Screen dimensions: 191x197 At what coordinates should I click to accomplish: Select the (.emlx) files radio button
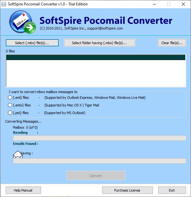coord(10,105)
